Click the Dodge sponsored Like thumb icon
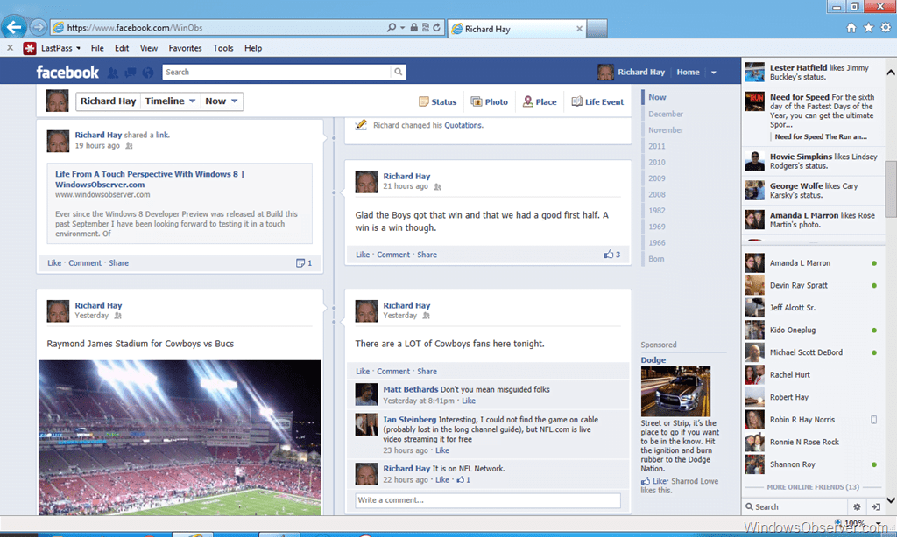Image resolution: width=897 pixels, height=537 pixels. tap(646, 481)
